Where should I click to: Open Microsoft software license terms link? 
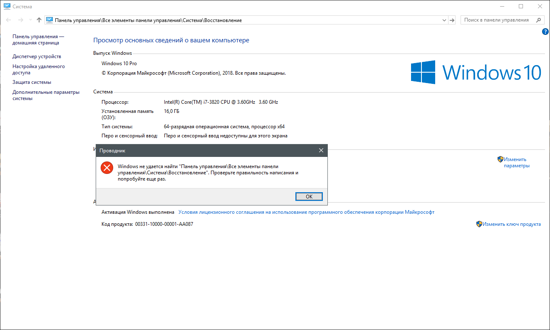(306, 212)
